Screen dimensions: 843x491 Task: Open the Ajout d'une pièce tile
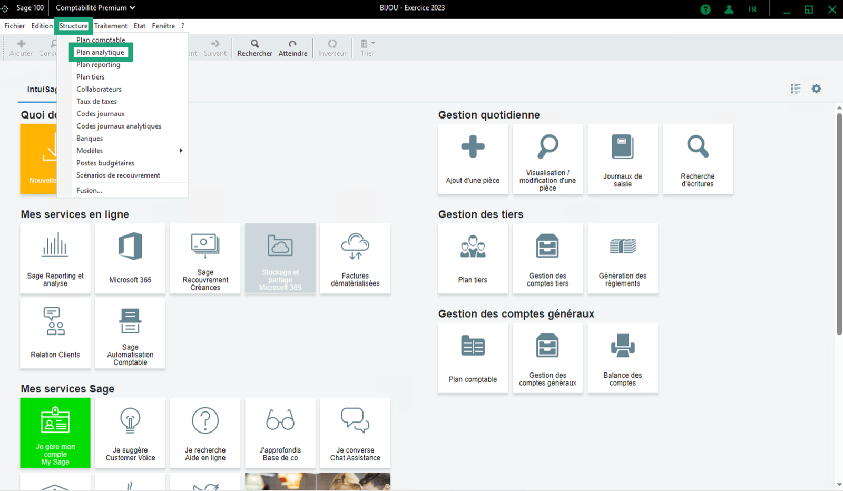[x=473, y=159]
